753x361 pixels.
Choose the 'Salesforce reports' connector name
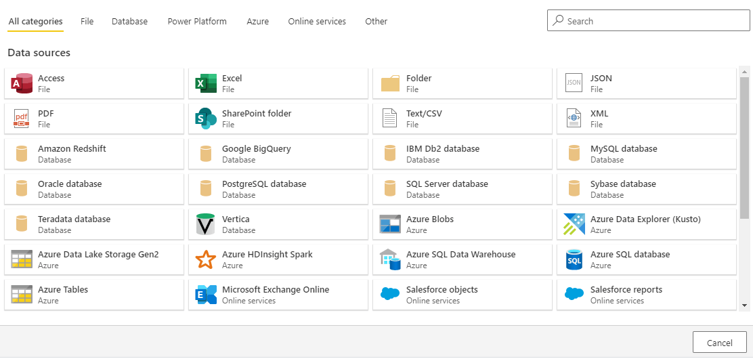coord(626,289)
